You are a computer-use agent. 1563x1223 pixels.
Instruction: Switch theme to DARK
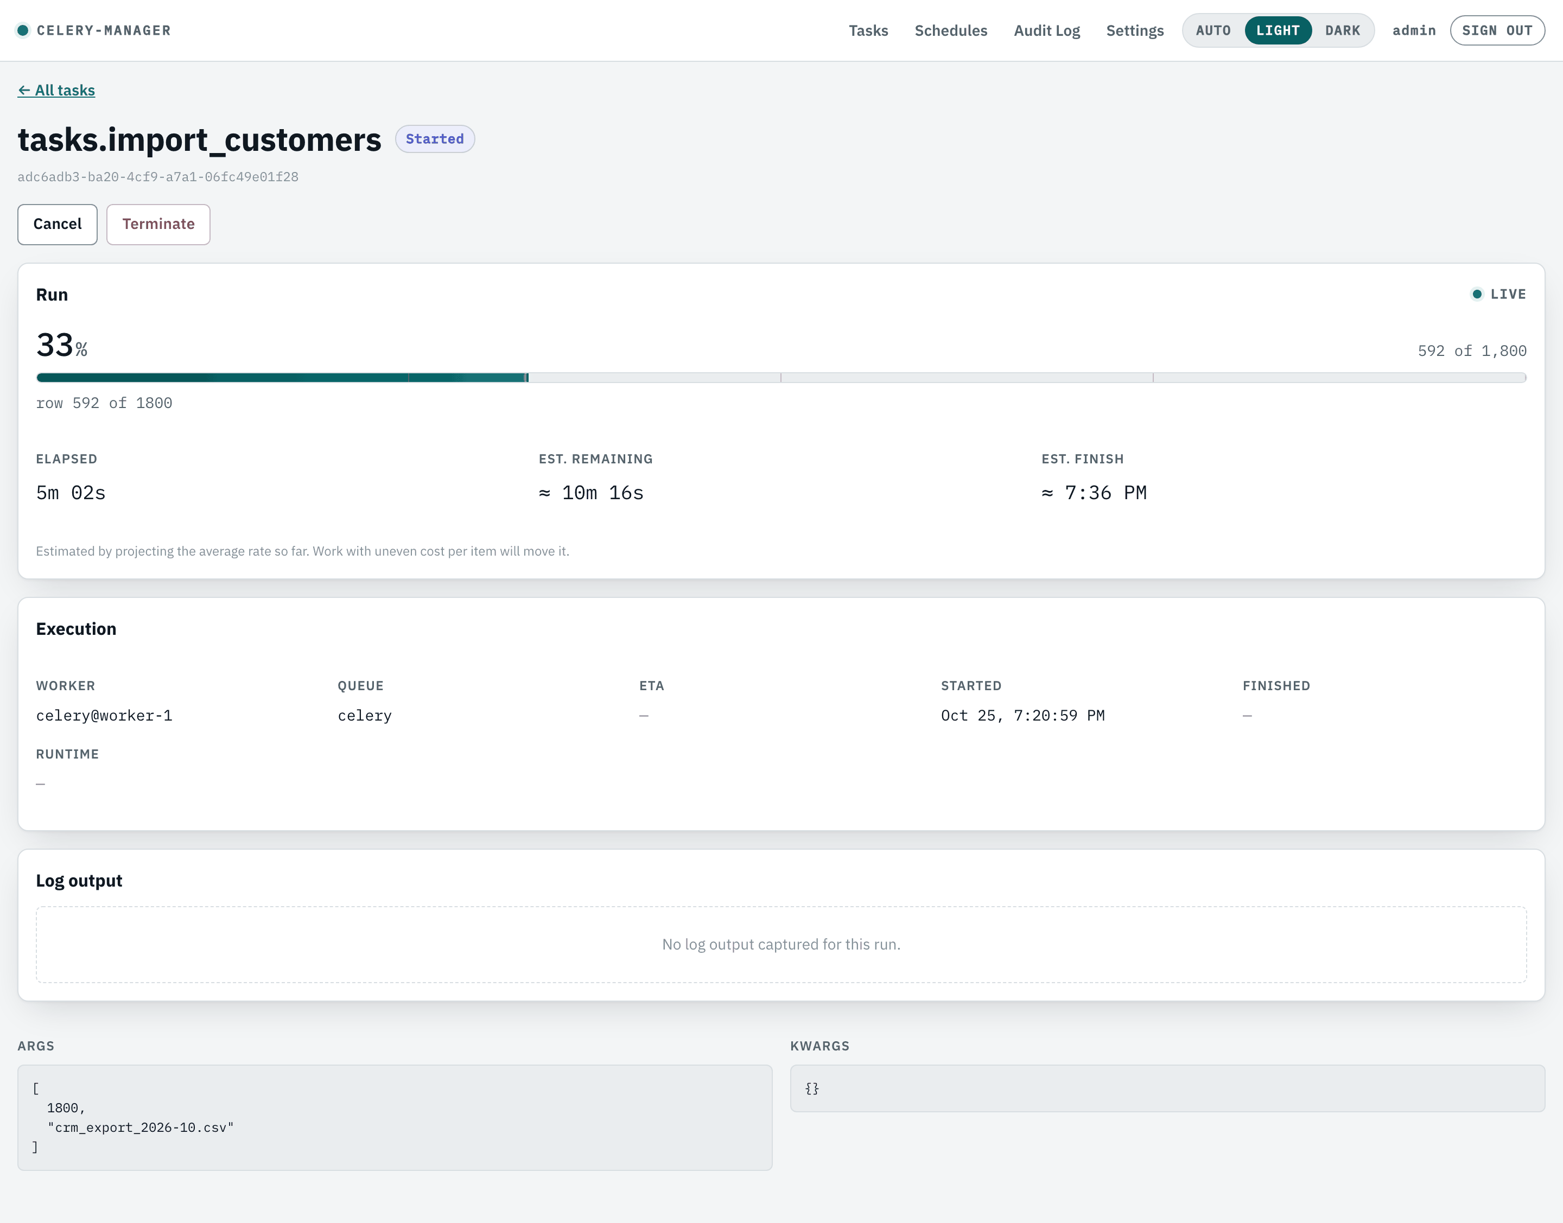[1342, 30]
